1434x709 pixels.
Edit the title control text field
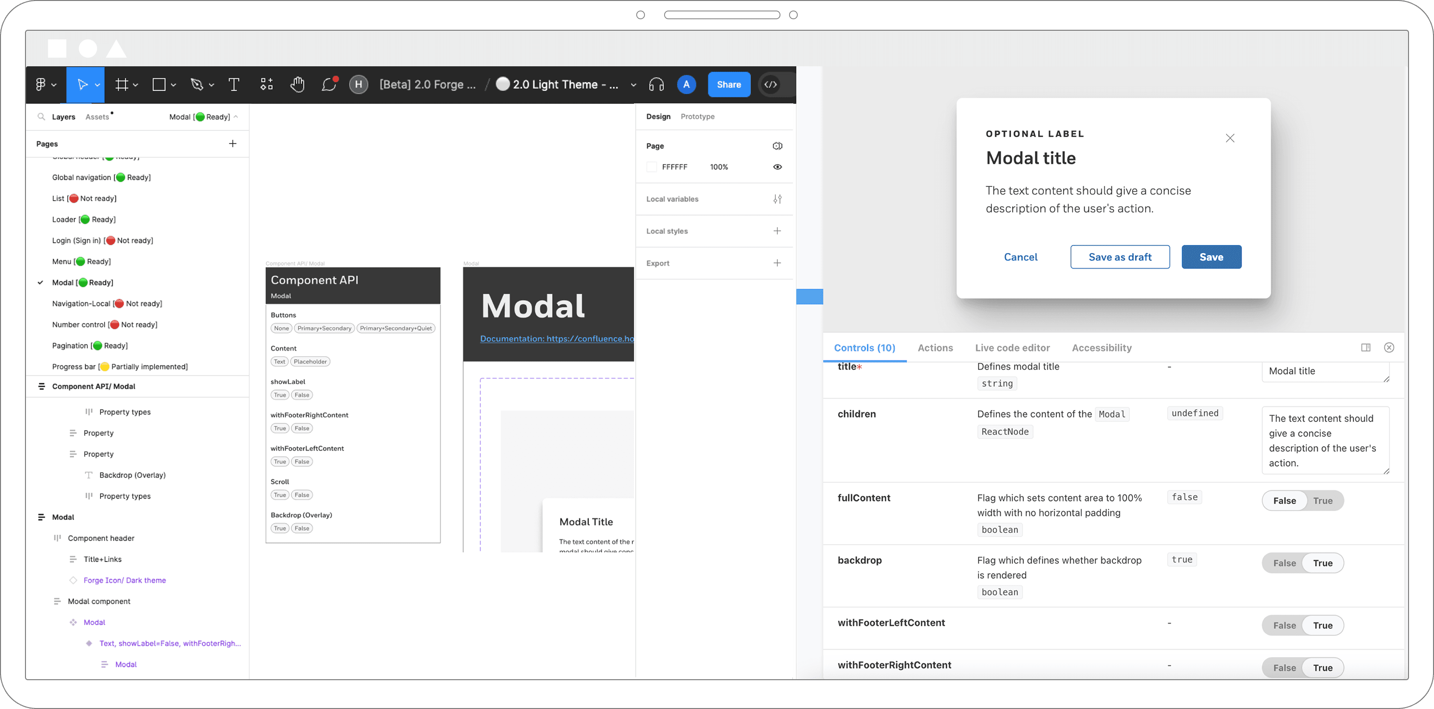tap(1325, 371)
